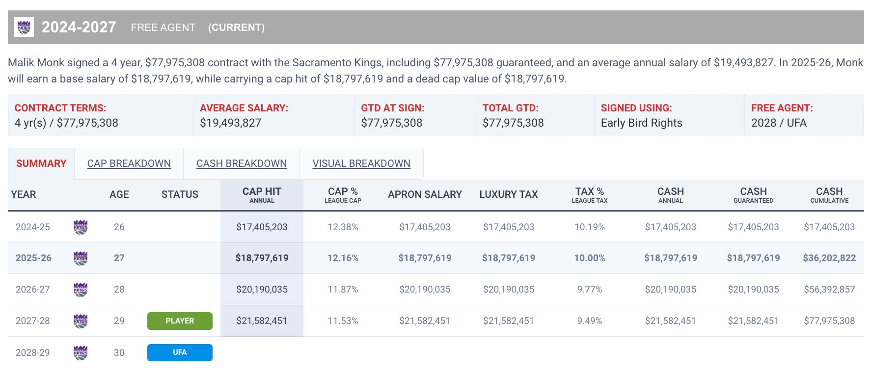Viewport: 871px width, 376px height.
Task: Click the Kings logo in the 2025-26 row
Action: point(81,258)
